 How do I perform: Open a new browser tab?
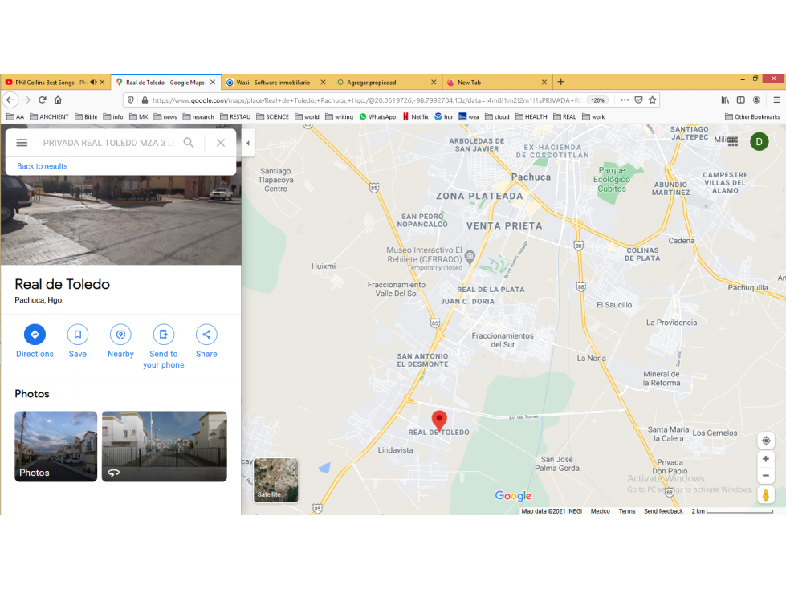coord(561,82)
